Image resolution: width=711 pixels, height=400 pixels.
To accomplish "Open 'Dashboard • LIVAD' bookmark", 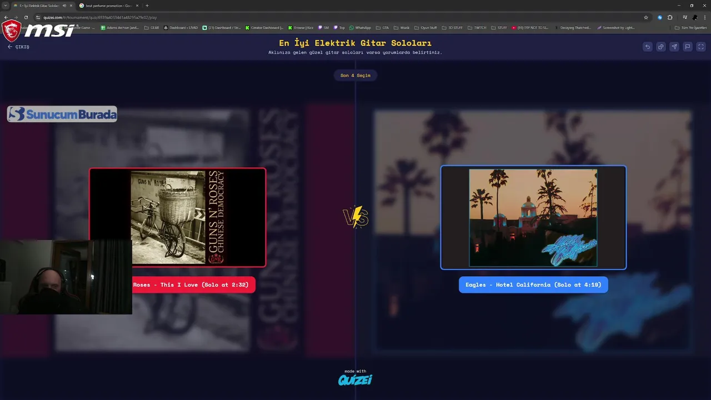I will tap(181, 27).
